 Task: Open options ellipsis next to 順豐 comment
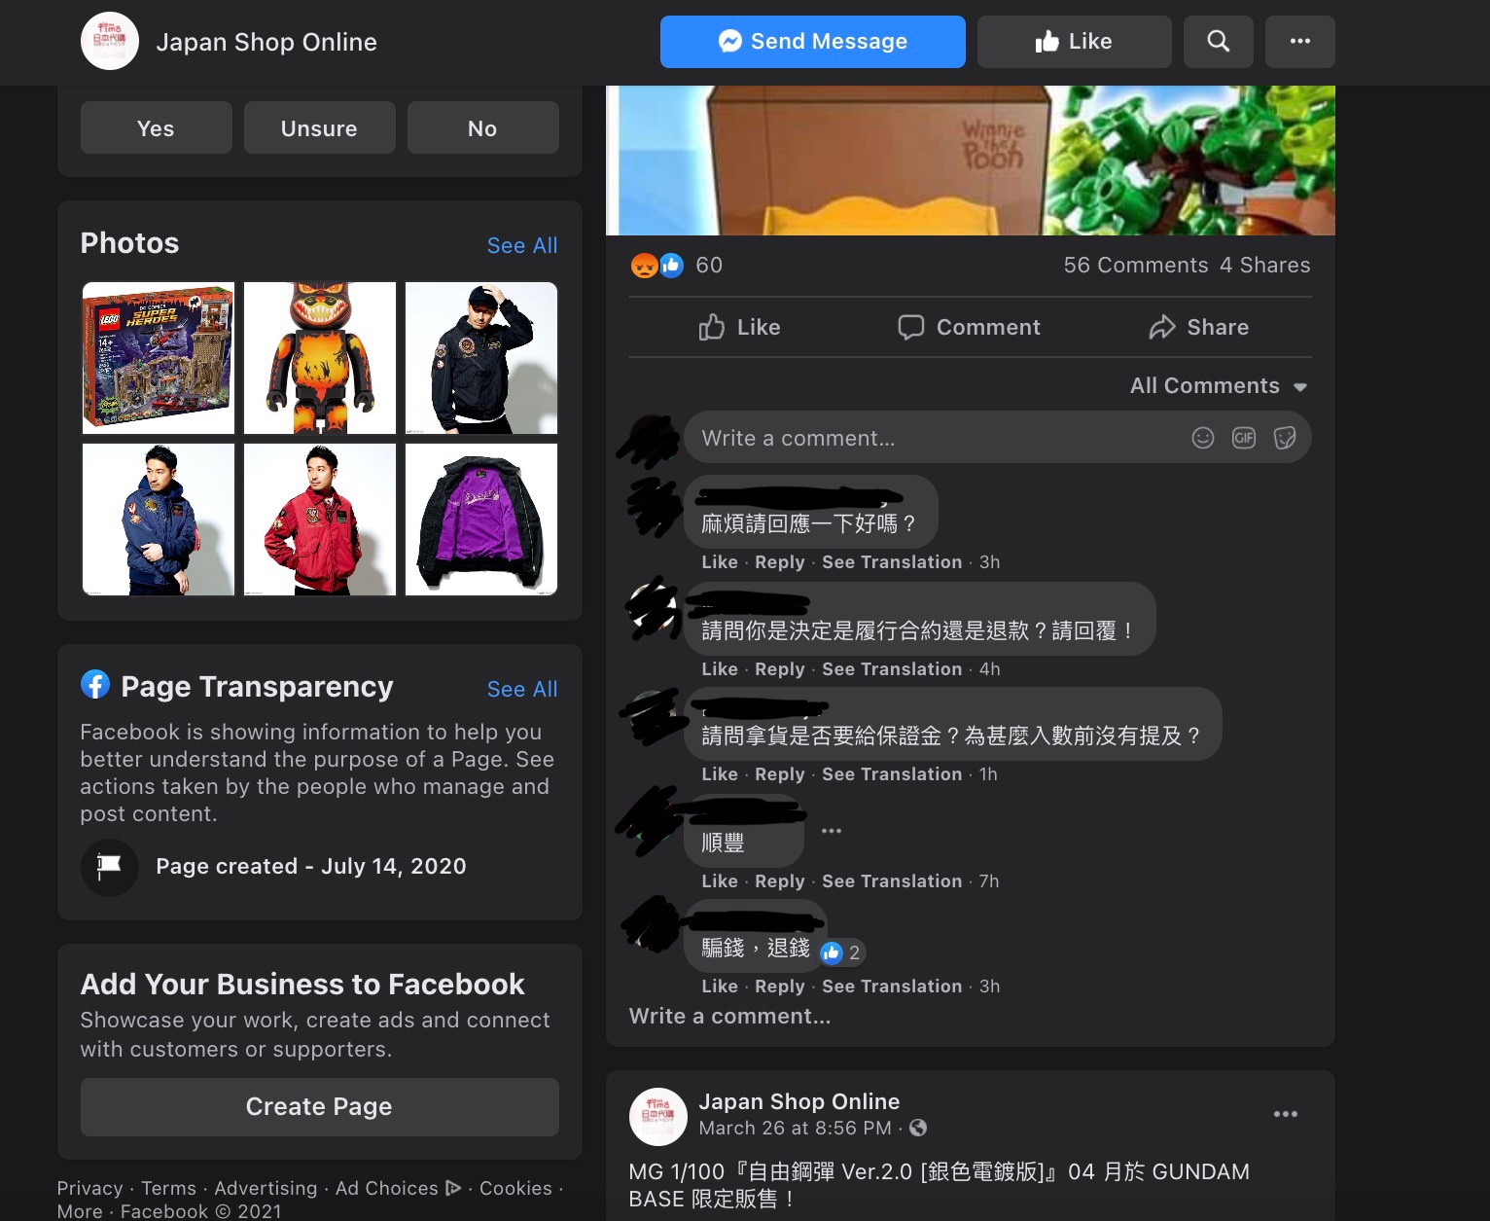click(x=832, y=831)
